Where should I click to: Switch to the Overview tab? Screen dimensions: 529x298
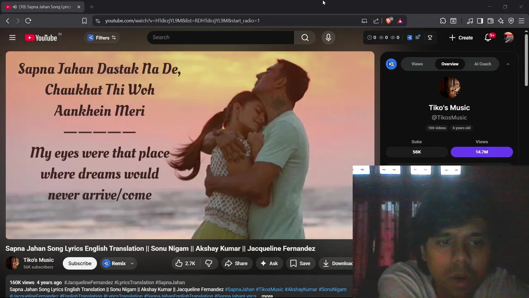pyautogui.click(x=450, y=64)
